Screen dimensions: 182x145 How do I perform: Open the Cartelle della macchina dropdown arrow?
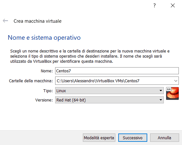click(176, 81)
